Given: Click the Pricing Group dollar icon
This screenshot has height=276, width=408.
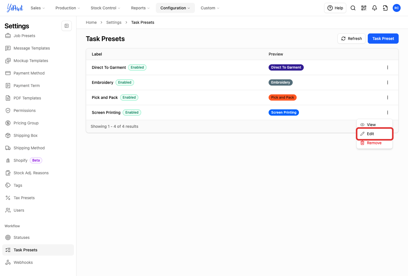Looking at the screenshot, I should (8, 123).
